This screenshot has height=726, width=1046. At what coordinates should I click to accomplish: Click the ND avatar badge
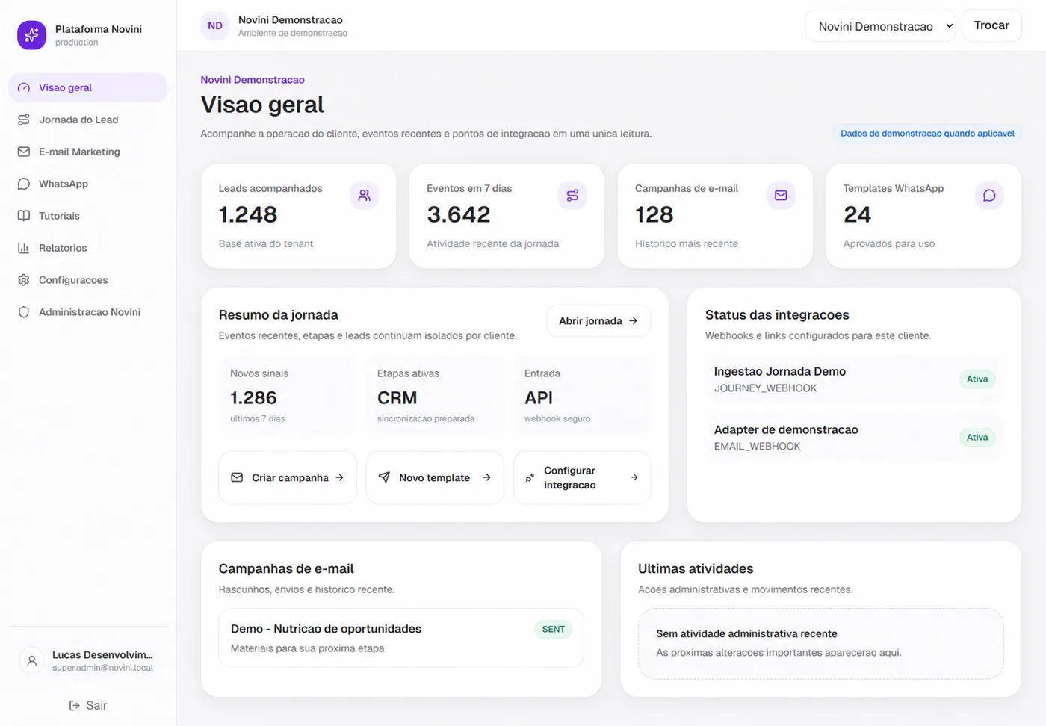[215, 26]
